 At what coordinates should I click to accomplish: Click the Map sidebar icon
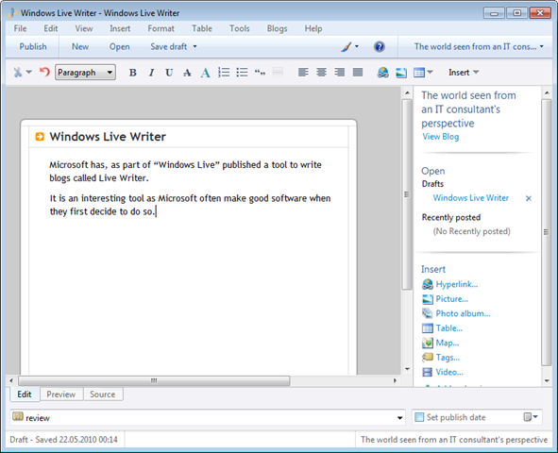[x=427, y=343]
